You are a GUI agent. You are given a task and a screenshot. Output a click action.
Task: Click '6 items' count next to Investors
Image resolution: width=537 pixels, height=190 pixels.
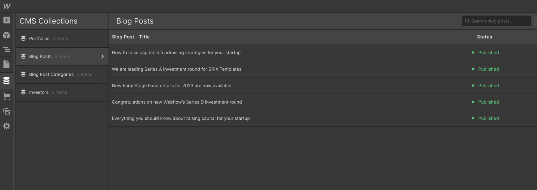pos(59,92)
